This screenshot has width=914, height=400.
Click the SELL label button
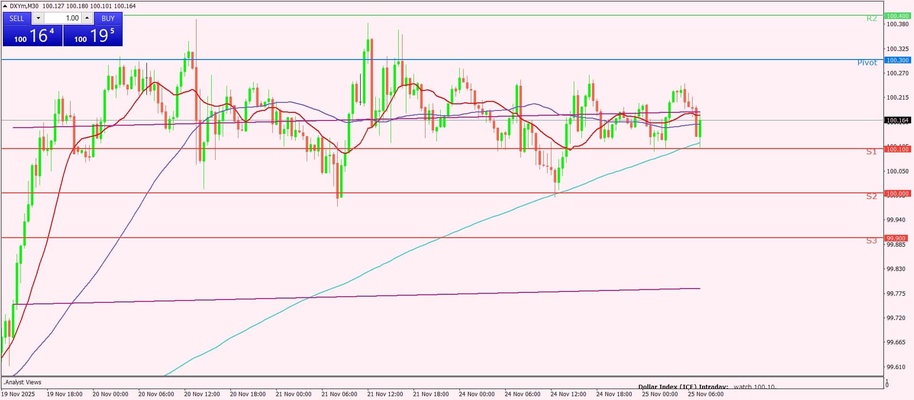(17, 18)
